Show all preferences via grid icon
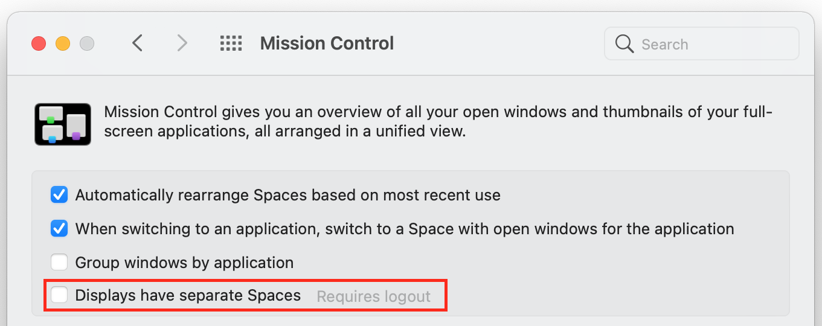 [x=231, y=43]
